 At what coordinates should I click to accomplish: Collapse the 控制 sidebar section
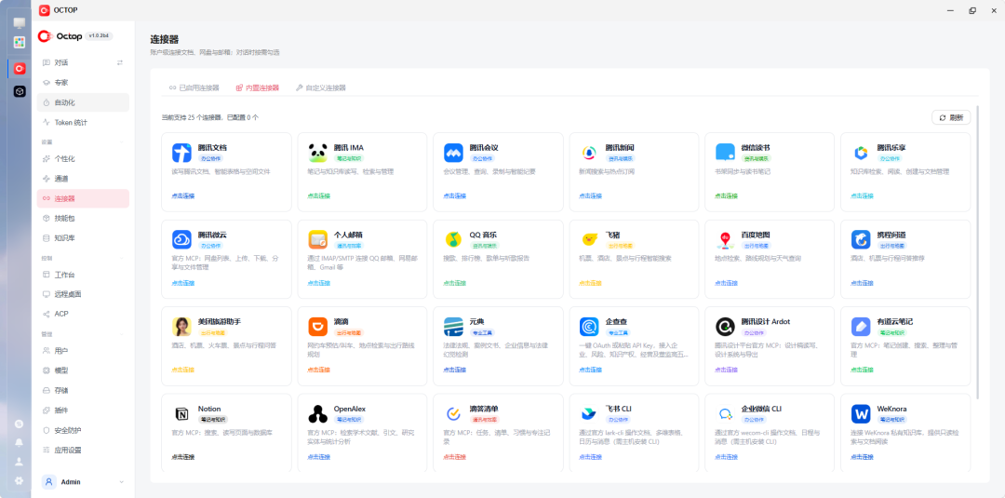[122, 258]
